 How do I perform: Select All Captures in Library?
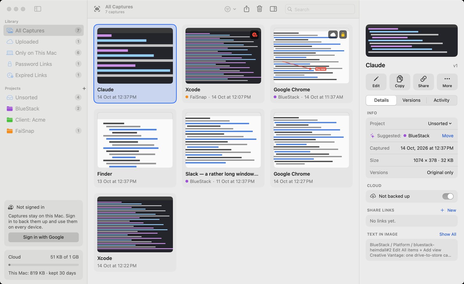(x=43, y=30)
